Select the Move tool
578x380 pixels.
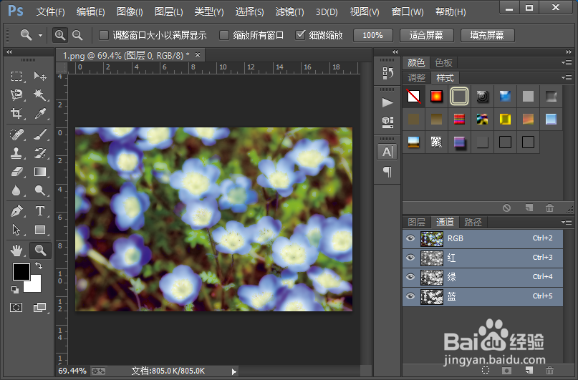[40, 77]
